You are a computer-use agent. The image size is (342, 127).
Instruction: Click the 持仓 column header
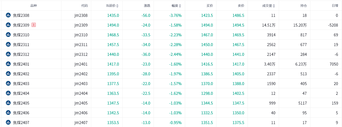tap(304, 6)
